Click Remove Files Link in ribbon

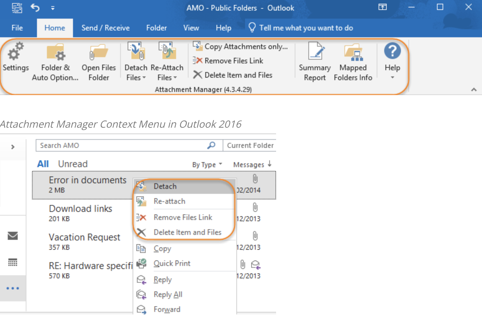coord(228,61)
